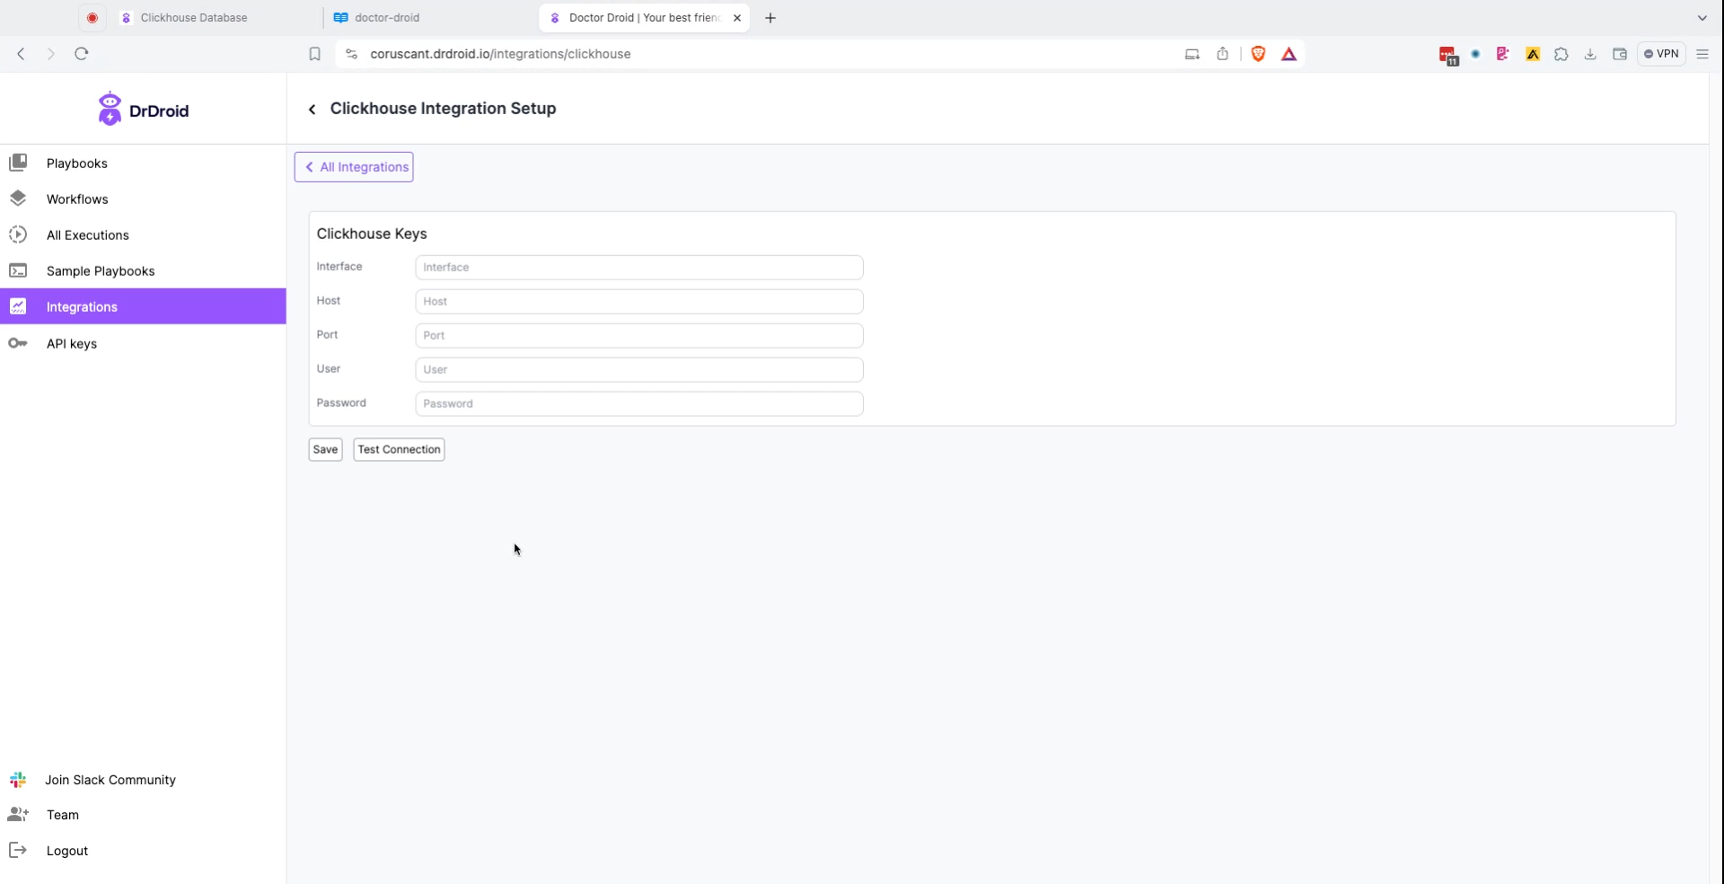Focus the Host input field

pos(638,301)
